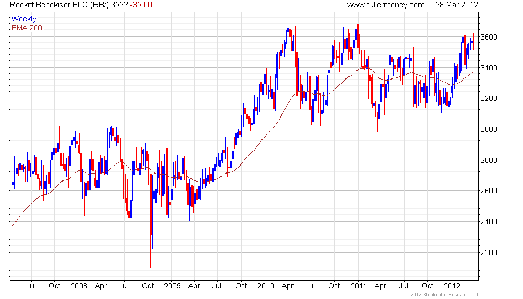The width and height of the screenshot is (523, 299).
Task: Click the 3200 price axis label
Action: [x=489, y=98]
